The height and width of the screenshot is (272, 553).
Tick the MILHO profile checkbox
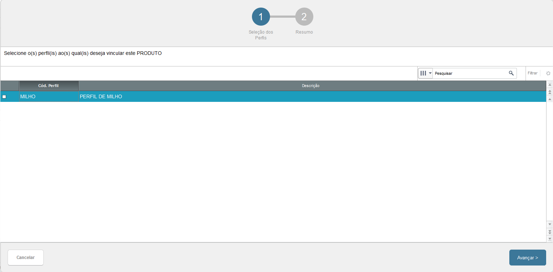pos(4,97)
